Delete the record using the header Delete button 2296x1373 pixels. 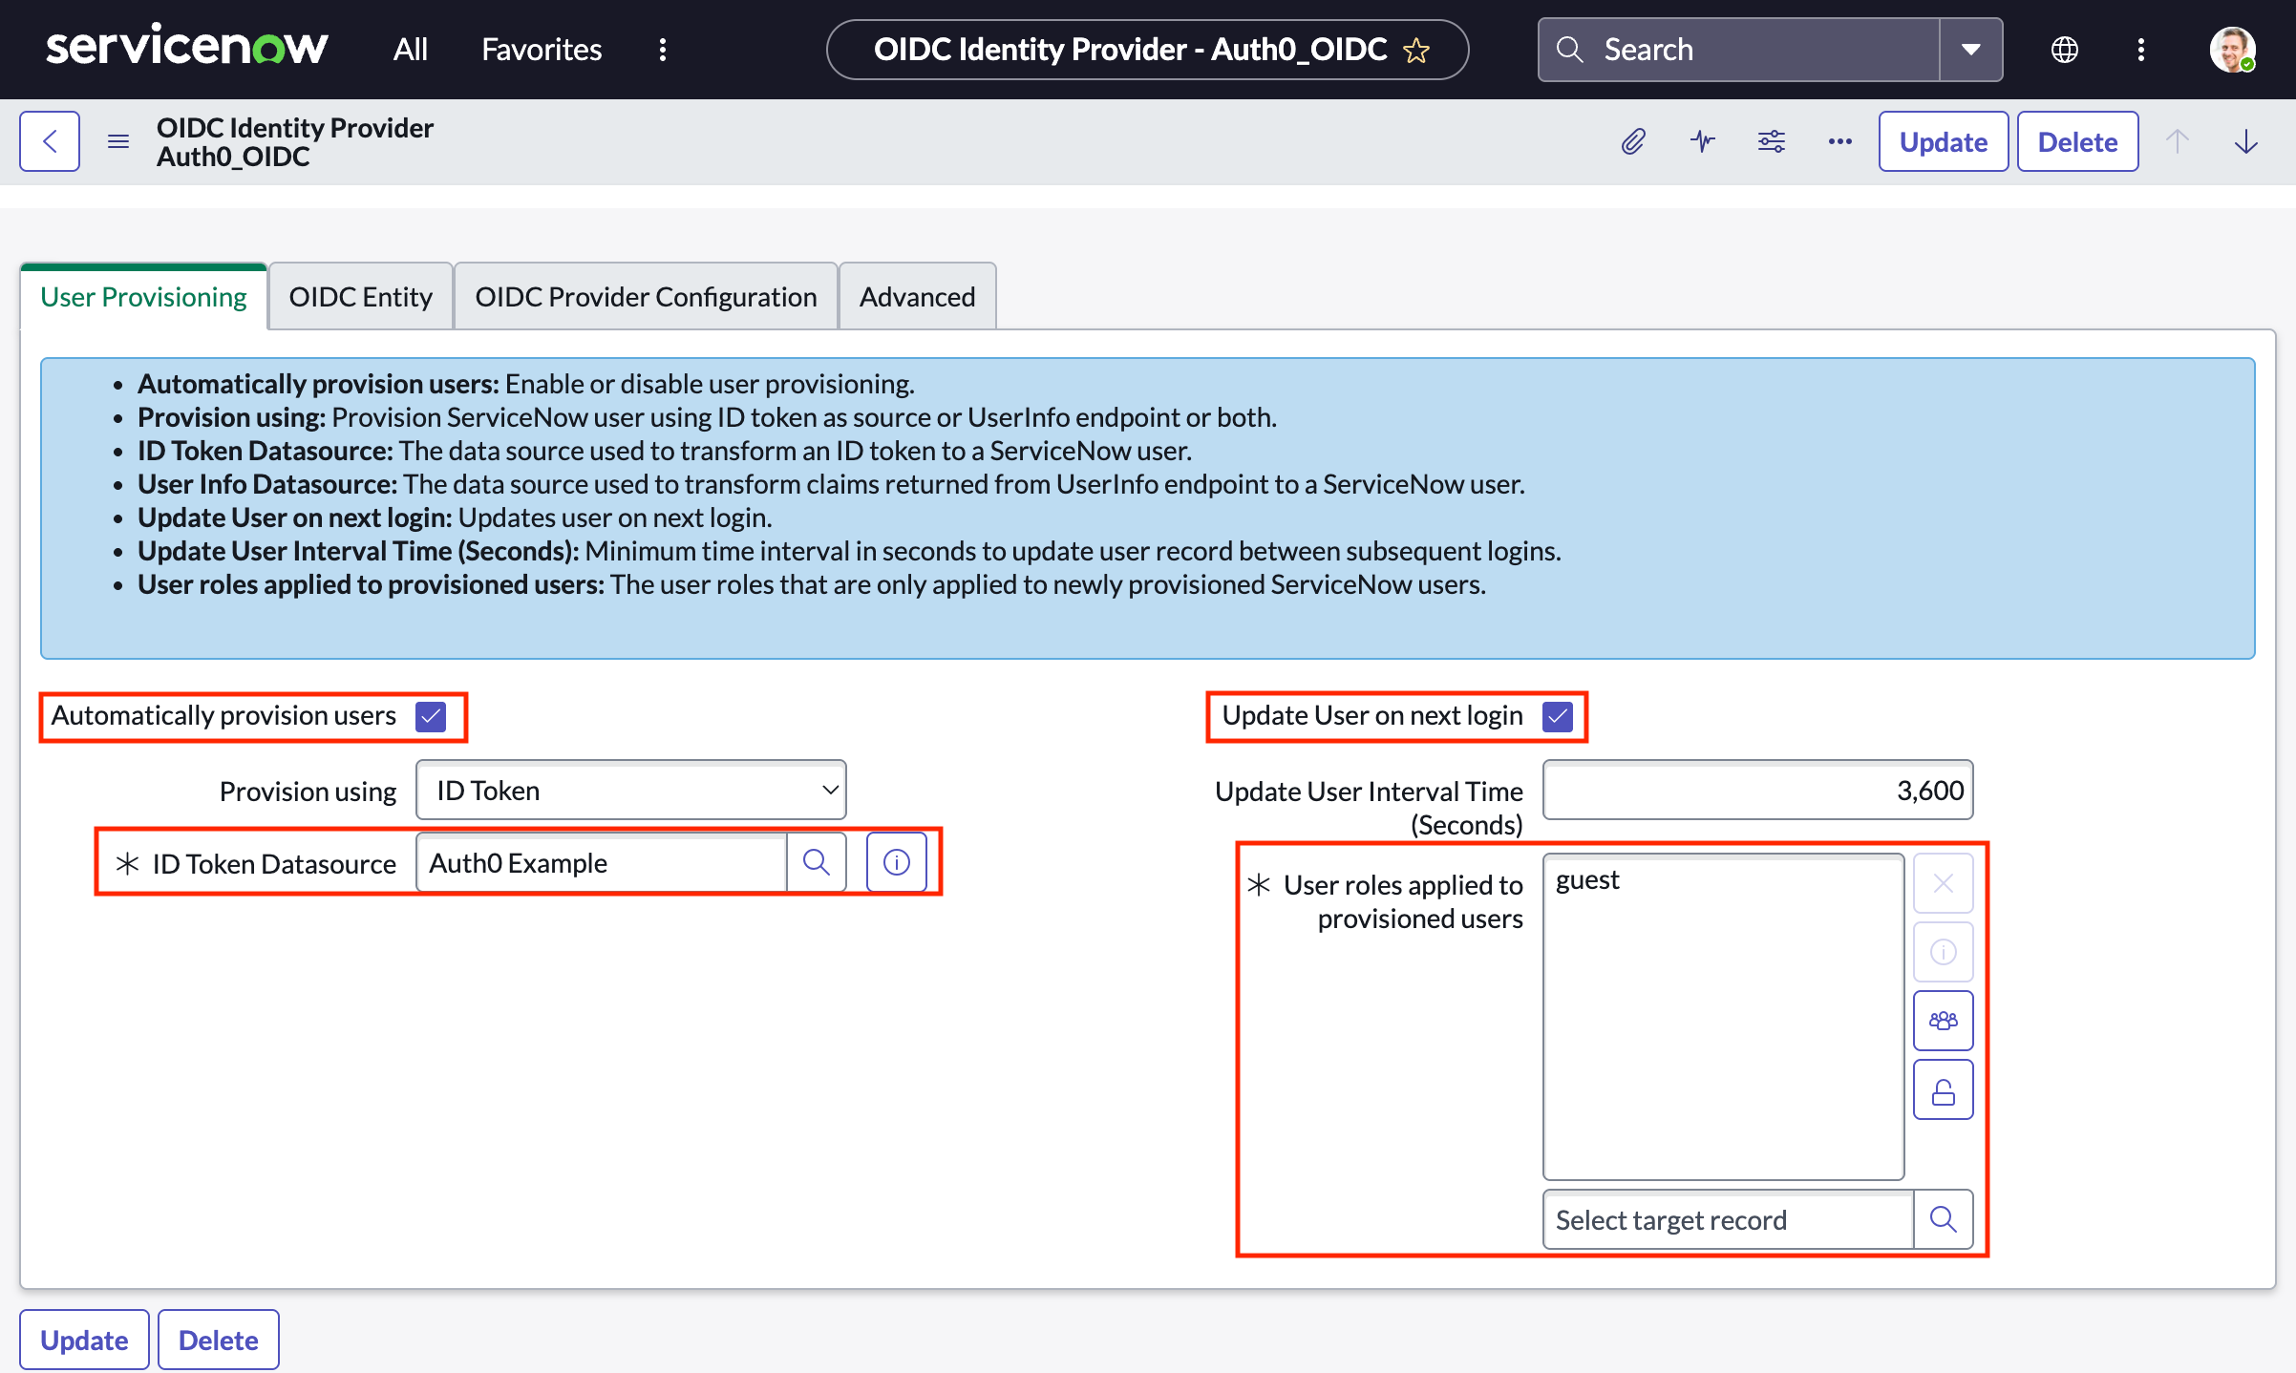(2077, 140)
